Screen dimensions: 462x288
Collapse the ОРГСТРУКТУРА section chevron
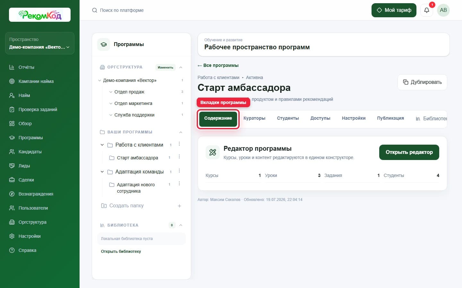[x=181, y=67]
